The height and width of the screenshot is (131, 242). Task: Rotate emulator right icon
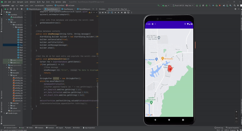coord(112,12)
